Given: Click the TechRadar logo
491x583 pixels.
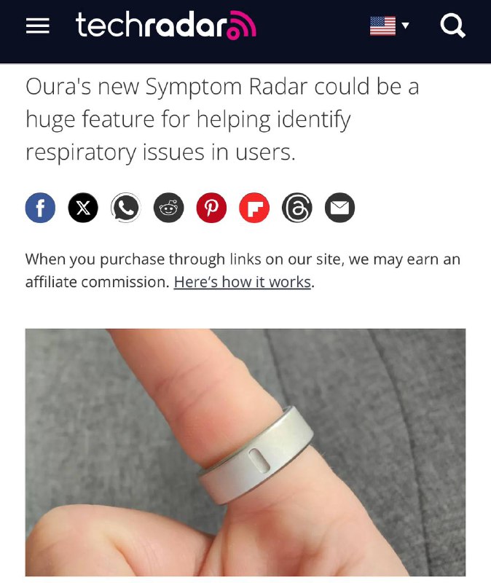Looking at the screenshot, I should coord(166,25).
